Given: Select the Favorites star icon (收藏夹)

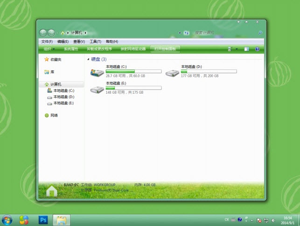Looking at the screenshot, I should pos(47,60).
